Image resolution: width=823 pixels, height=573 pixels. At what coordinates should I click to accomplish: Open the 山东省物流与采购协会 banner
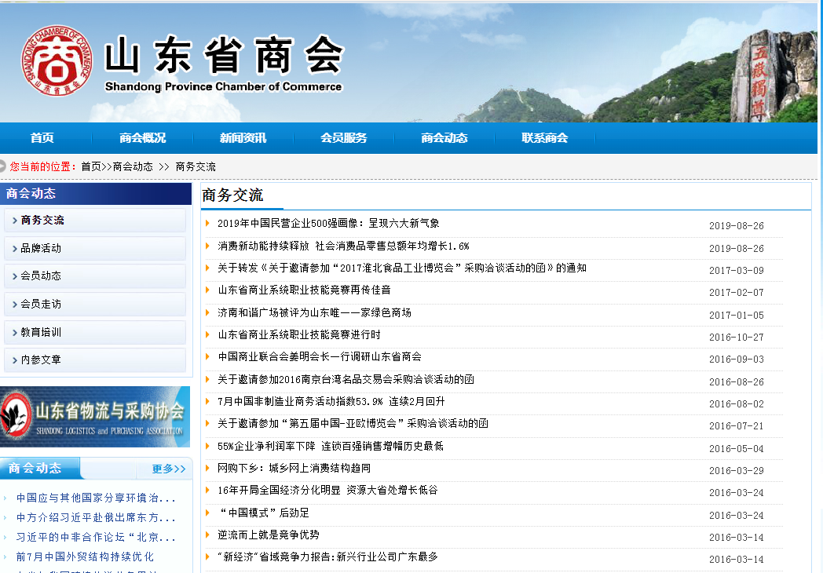click(x=95, y=416)
